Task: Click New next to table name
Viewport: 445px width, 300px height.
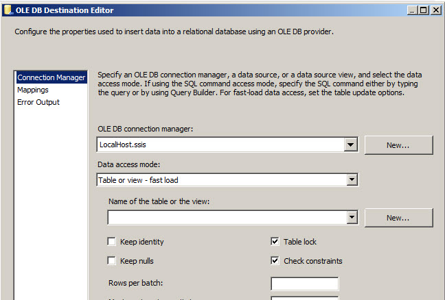Action: [398, 218]
